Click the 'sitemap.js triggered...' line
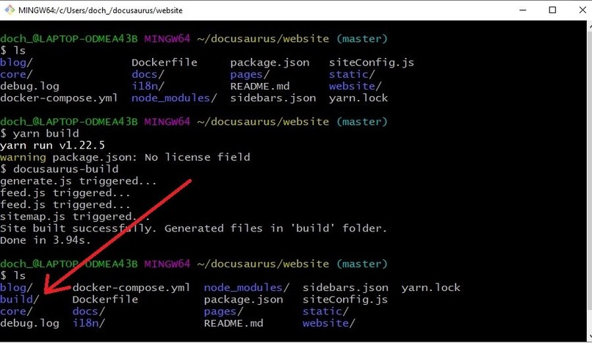 pos(75,216)
